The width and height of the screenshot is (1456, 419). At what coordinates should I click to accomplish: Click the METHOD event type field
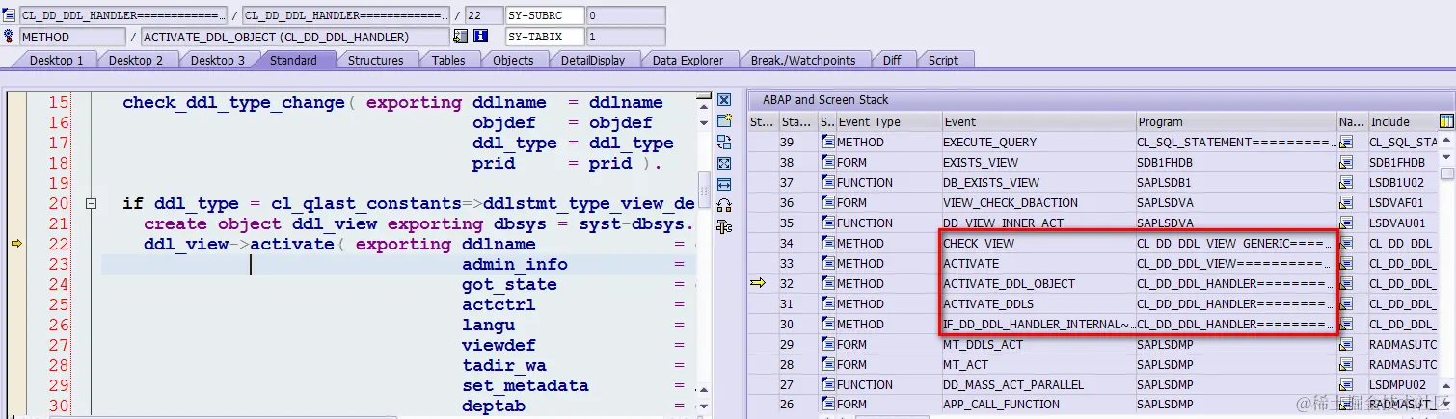[72, 37]
